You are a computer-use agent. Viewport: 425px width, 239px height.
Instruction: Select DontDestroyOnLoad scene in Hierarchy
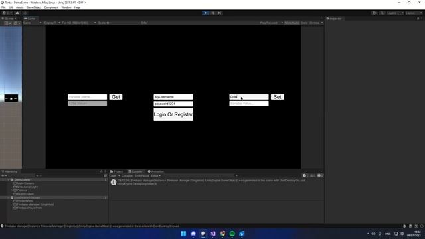(27, 197)
